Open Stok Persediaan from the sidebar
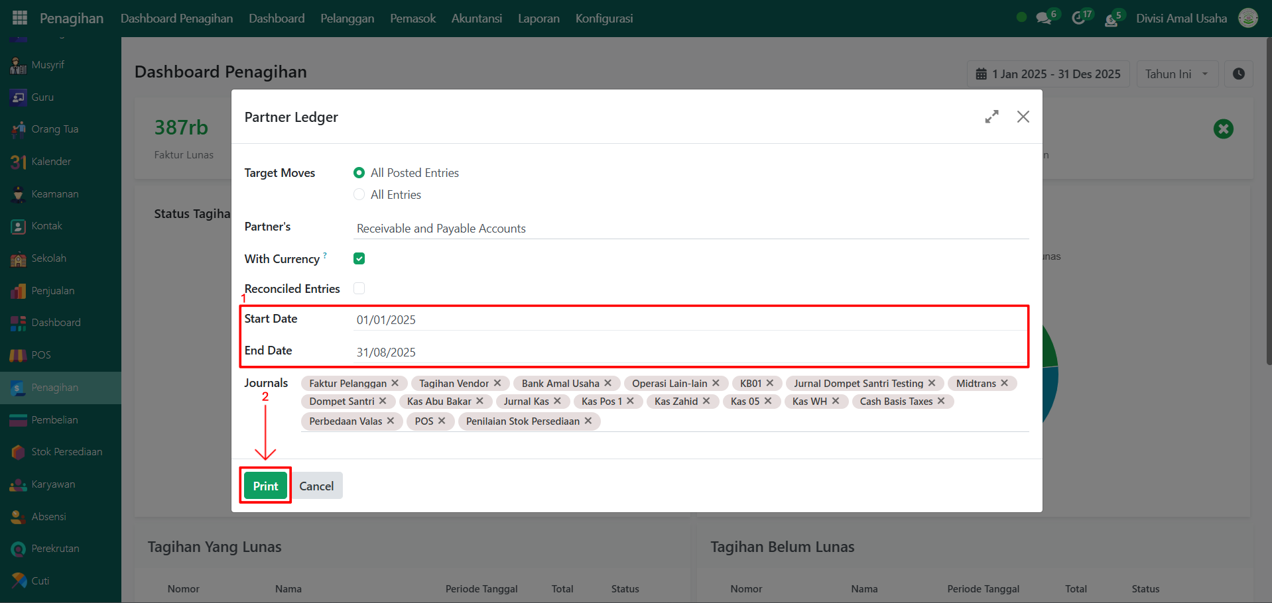Image resolution: width=1272 pixels, height=603 pixels. coord(66,452)
